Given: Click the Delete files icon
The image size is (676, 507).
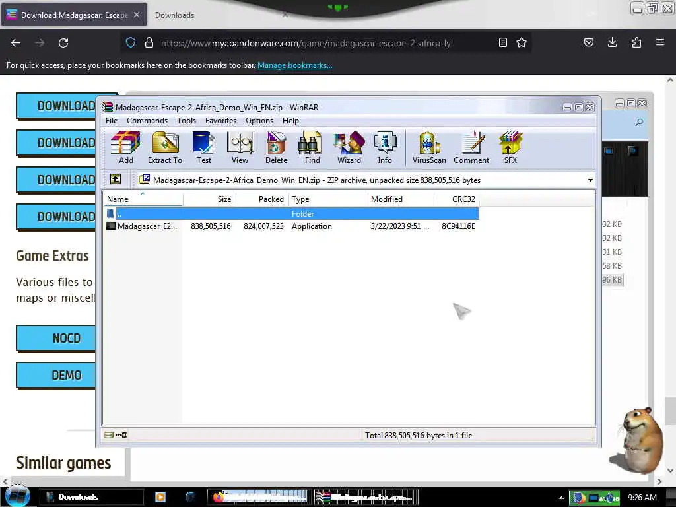Looking at the screenshot, I should pos(276,147).
